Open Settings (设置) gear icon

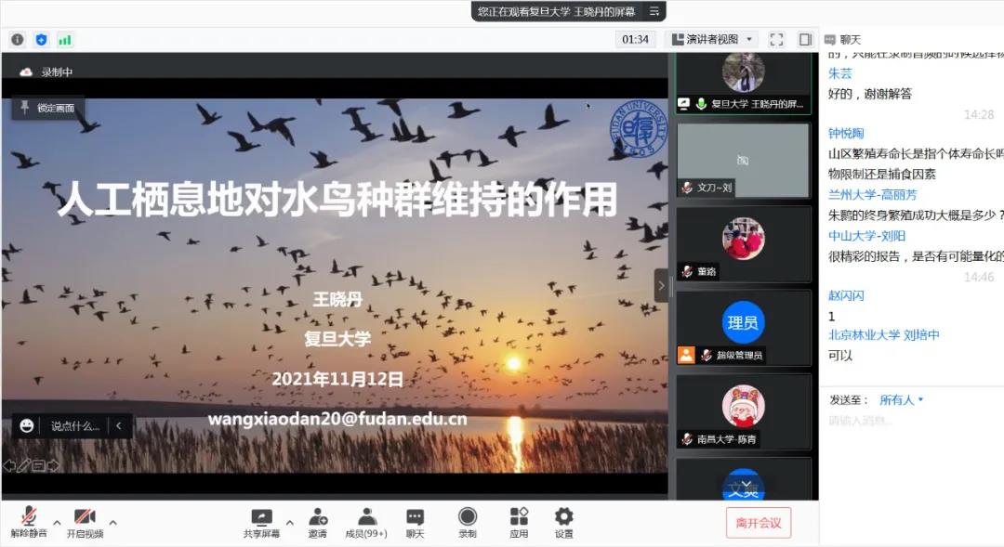pyautogui.click(x=563, y=518)
